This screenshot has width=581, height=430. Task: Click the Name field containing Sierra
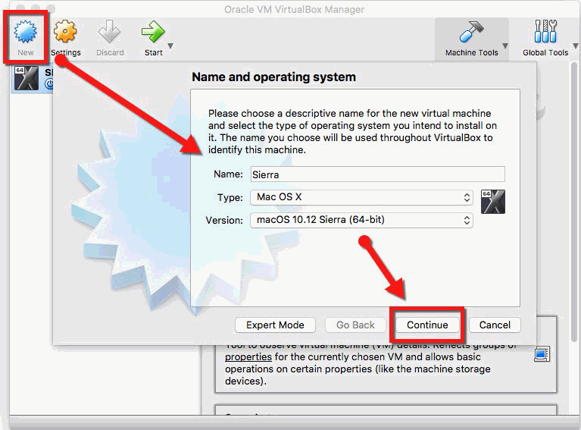[x=377, y=174]
